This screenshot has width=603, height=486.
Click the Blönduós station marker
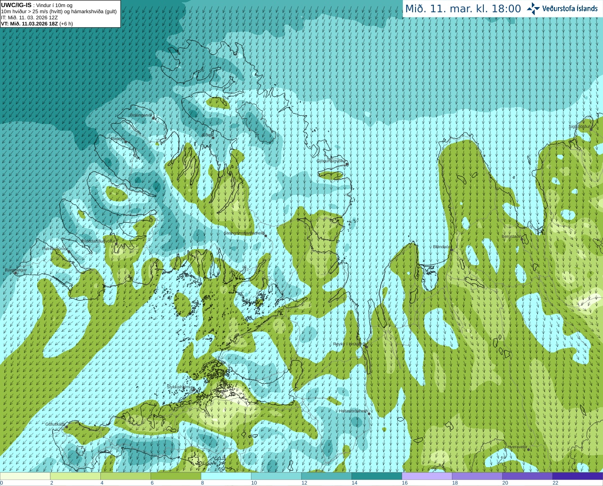click(x=451, y=250)
